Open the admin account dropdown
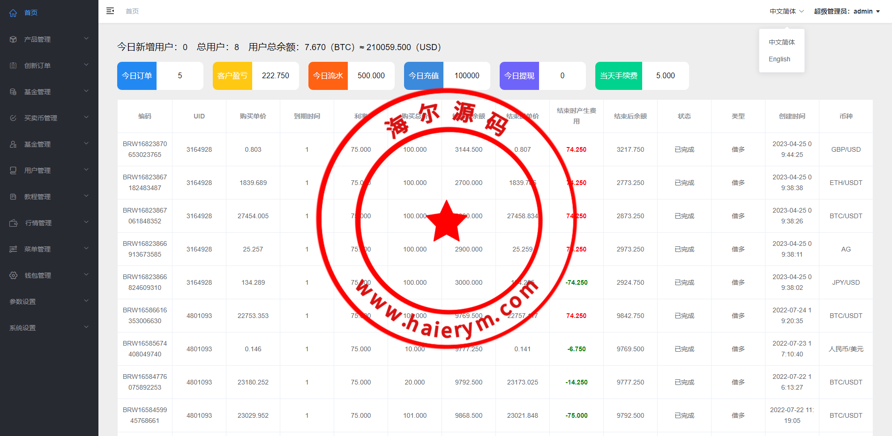Image resolution: width=892 pixels, height=436 pixels. 847,11
